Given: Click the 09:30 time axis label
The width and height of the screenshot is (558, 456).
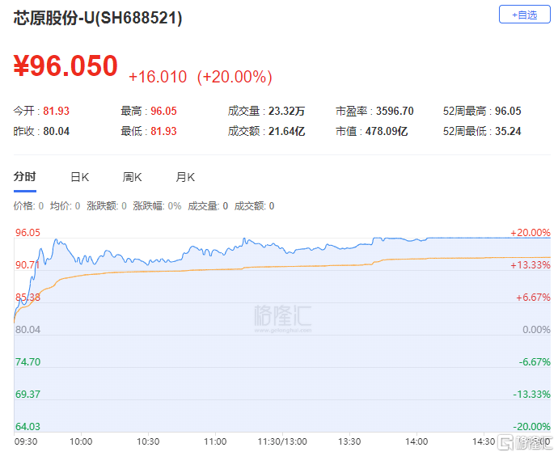Looking at the screenshot, I should [x=26, y=441].
